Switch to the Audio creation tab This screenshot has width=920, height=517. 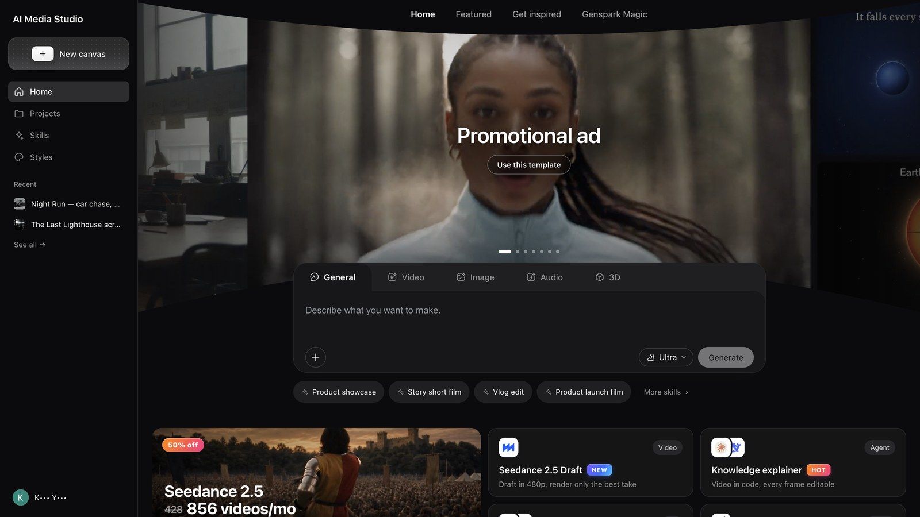[545, 277]
